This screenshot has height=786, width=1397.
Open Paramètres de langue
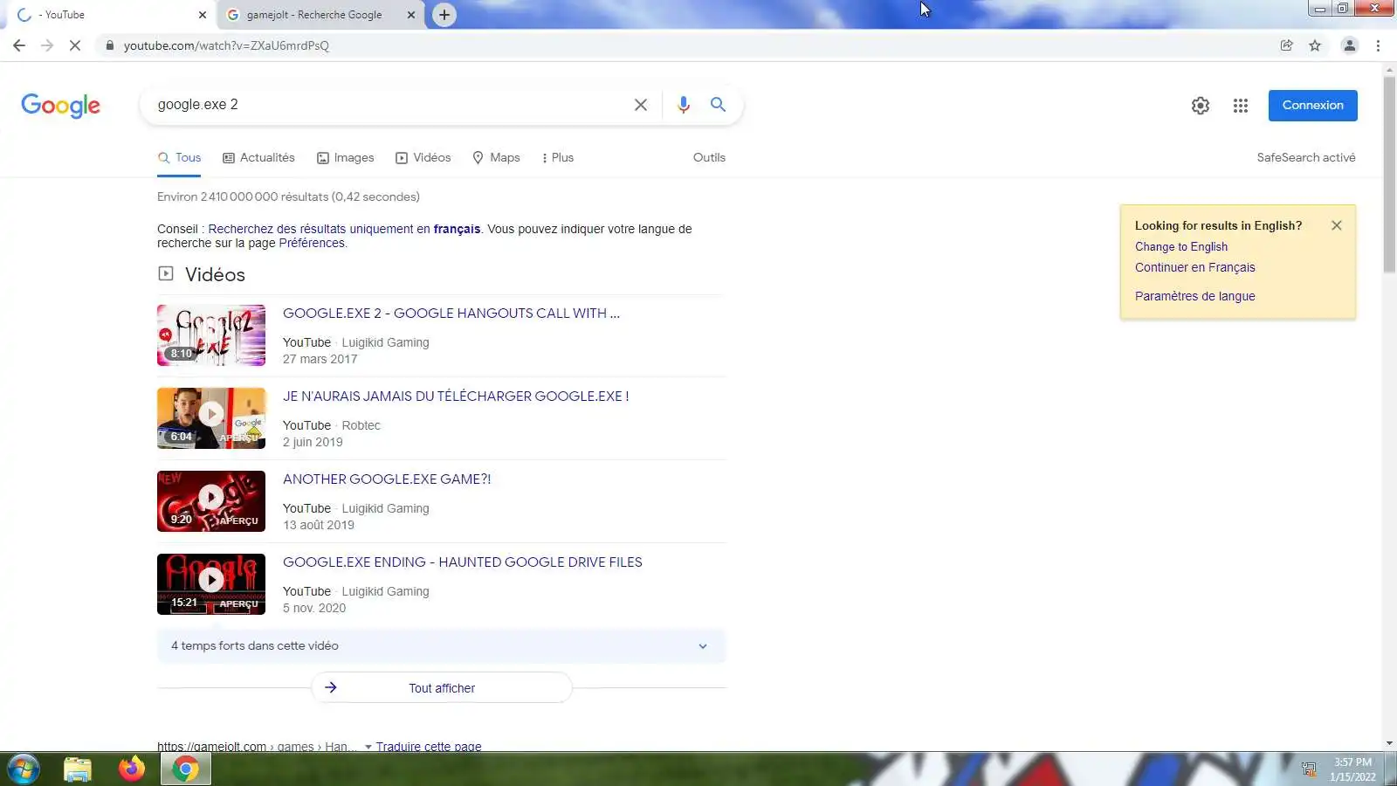1195,297
